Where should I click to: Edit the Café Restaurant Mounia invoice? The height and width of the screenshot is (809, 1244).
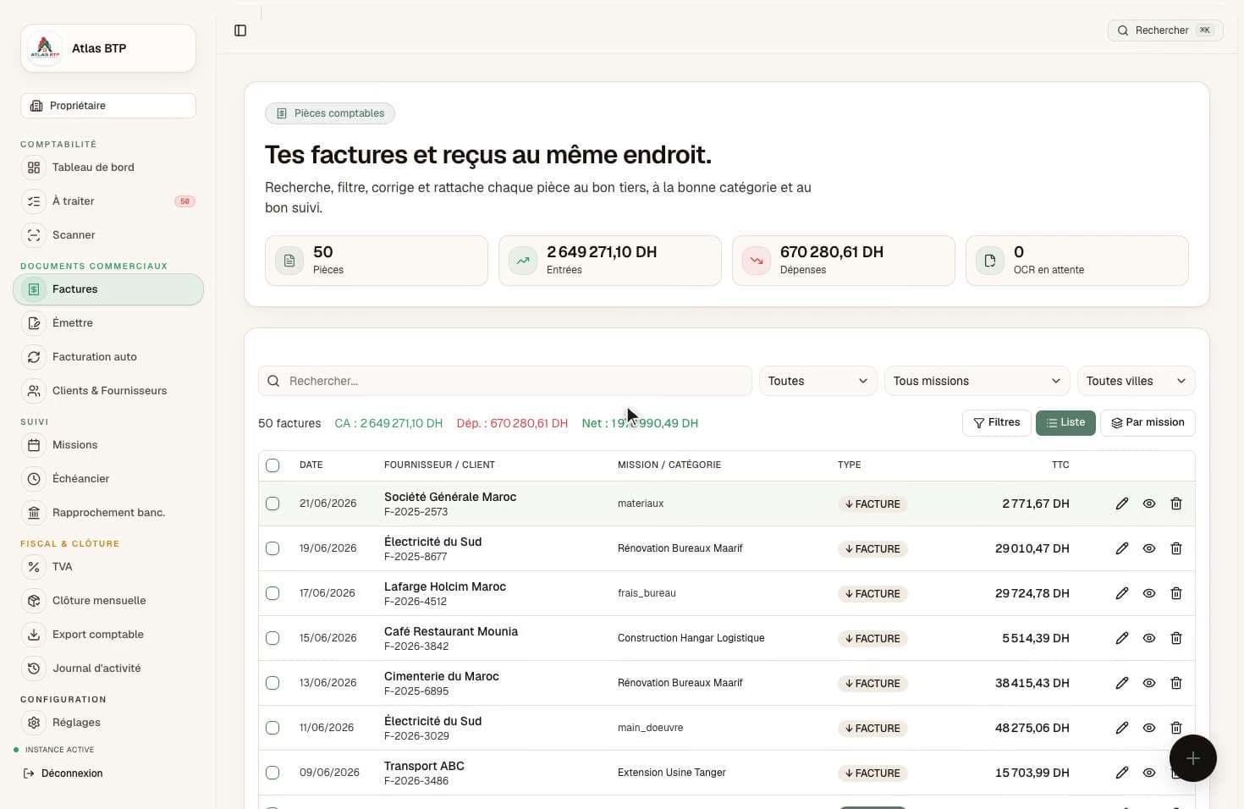(x=1122, y=638)
